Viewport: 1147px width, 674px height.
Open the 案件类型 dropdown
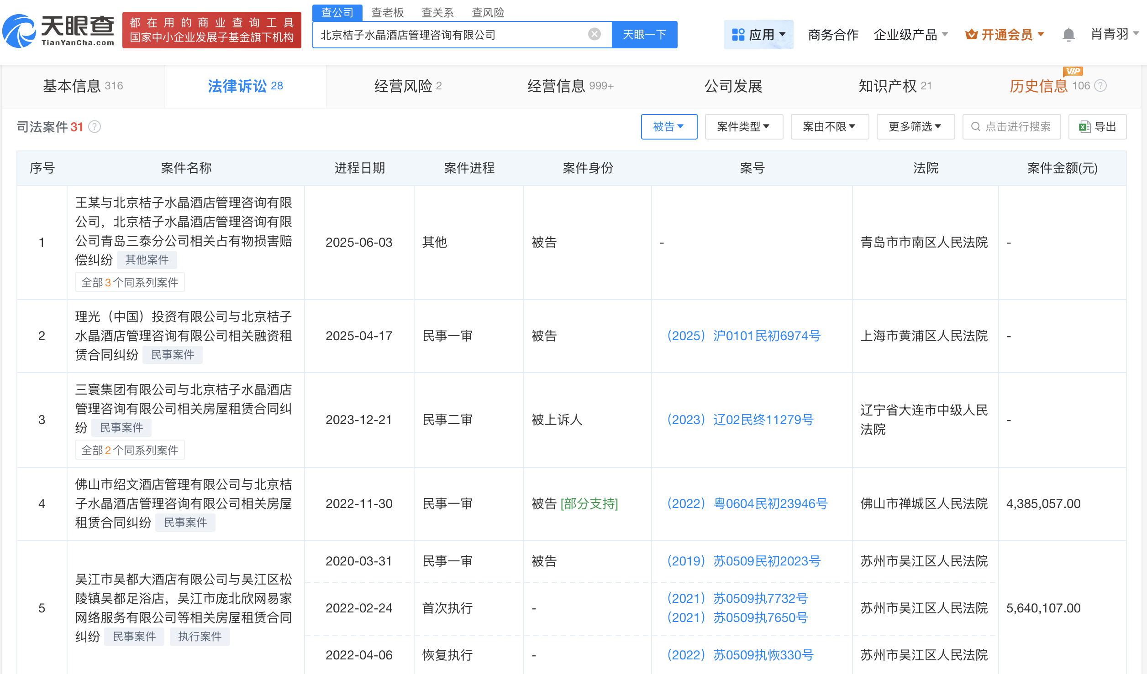(x=743, y=127)
